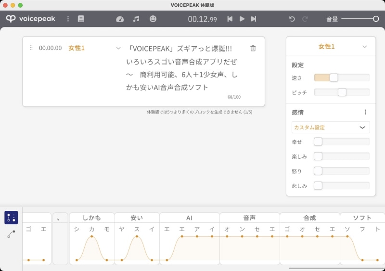Image resolution: width=385 pixels, height=271 pixels.
Task: Delete the text block with trash icon
Action: point(253,48)
